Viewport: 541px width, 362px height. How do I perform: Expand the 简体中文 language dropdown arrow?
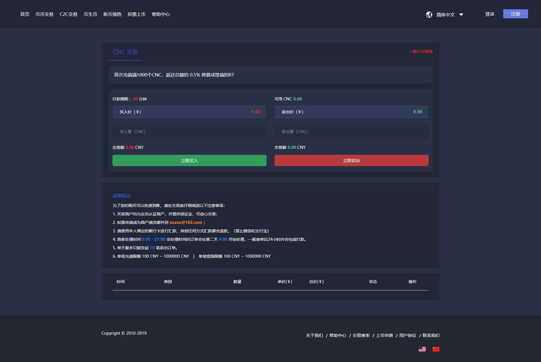(x=461, y=15)
